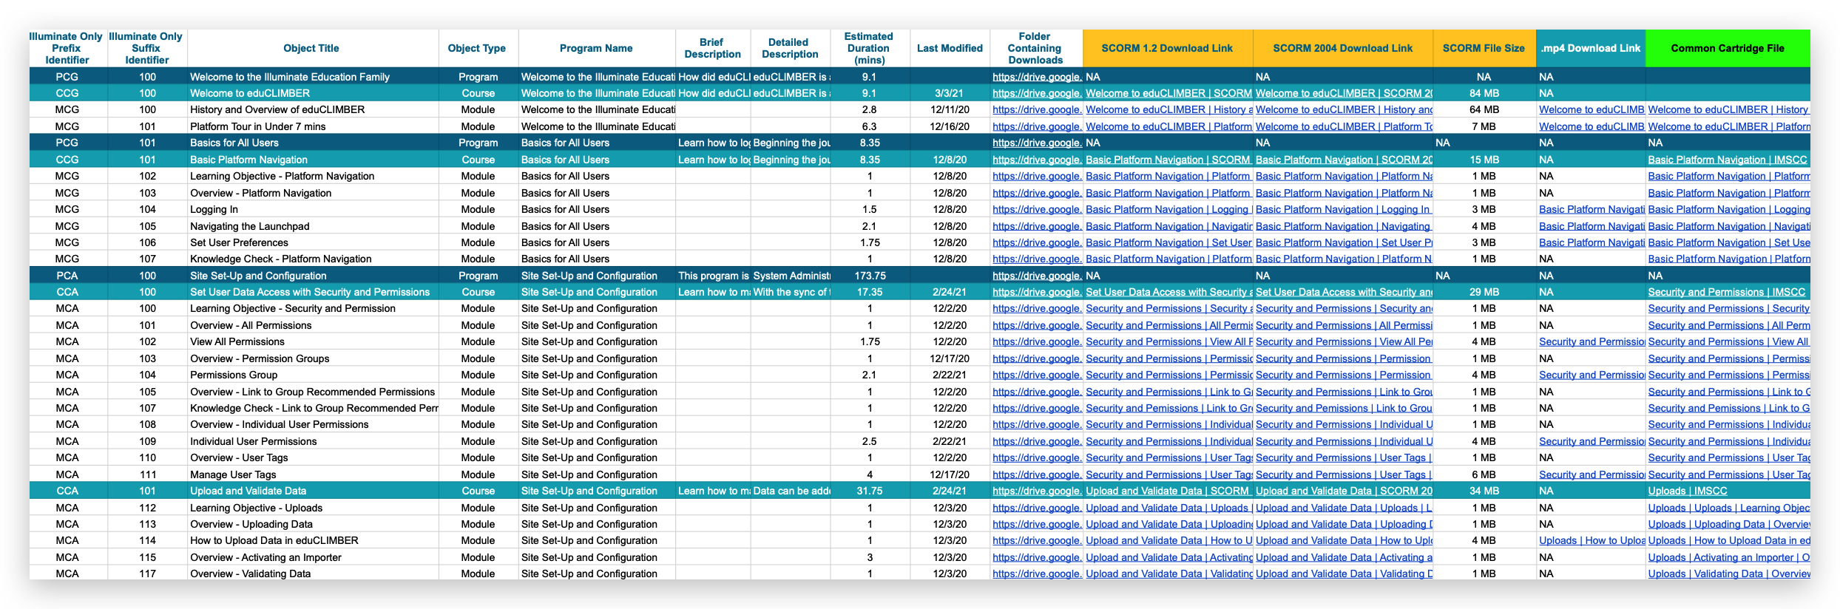Open Drive folder link for Permissions Group row
This screenshot has height=609, width=1840.
pyautogui.click(x=1037, y=375)
